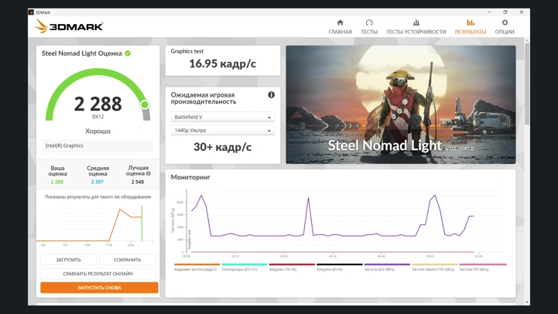Click the Intel(R) Graphics label
Screen dimensions: 558x314
tap(64, 146)
